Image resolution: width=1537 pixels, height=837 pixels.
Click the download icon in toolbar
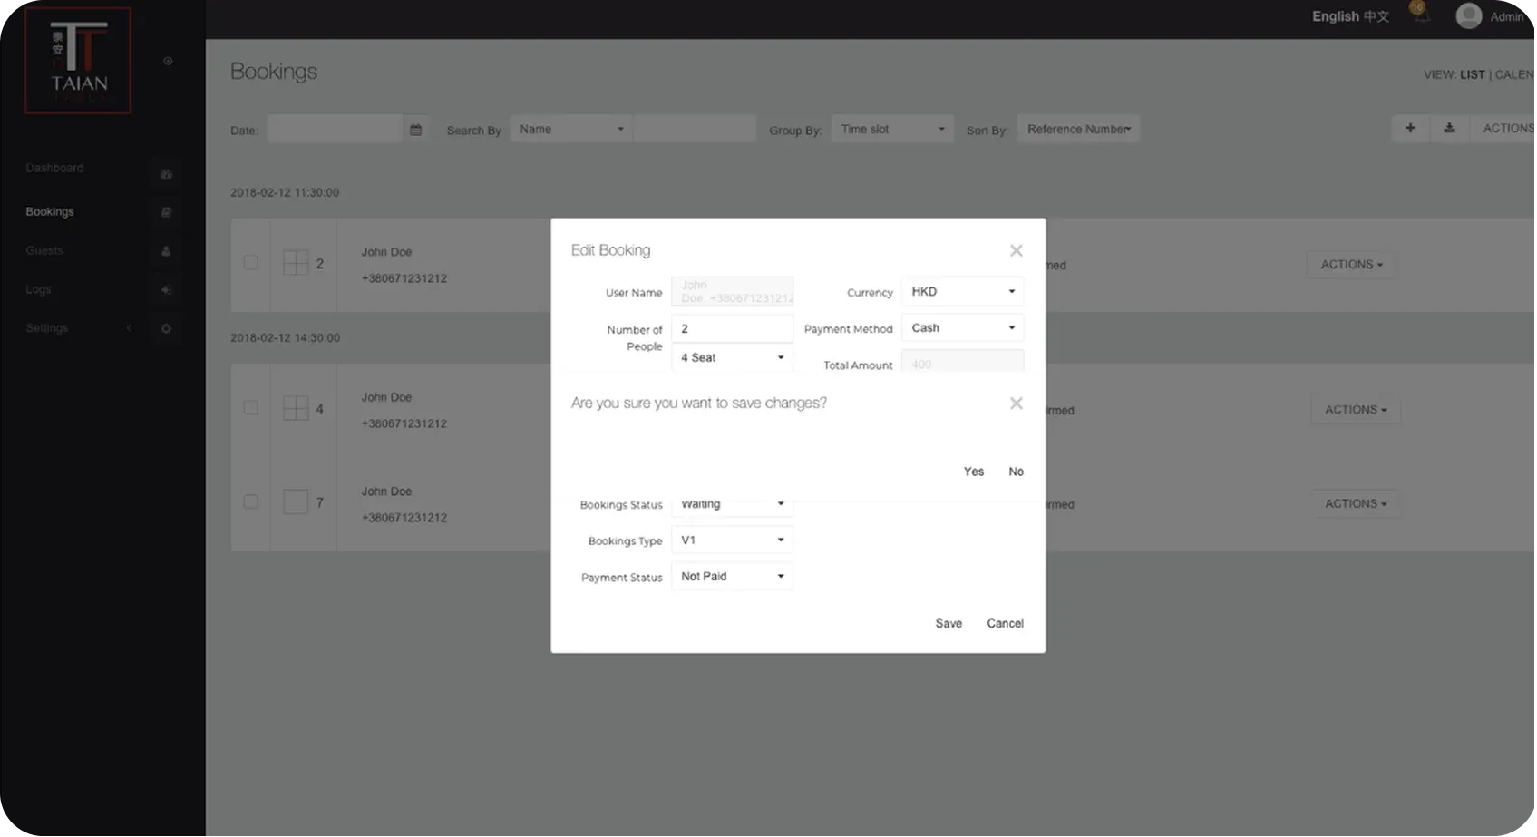(1449, 129)
